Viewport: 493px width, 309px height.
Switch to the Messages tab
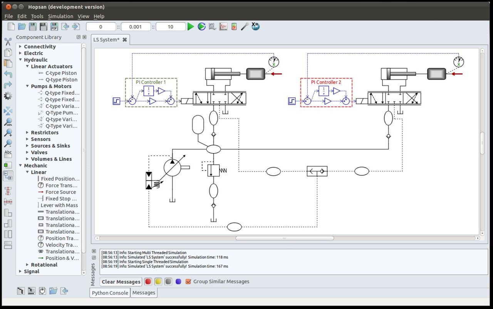(x=144, y=292)
